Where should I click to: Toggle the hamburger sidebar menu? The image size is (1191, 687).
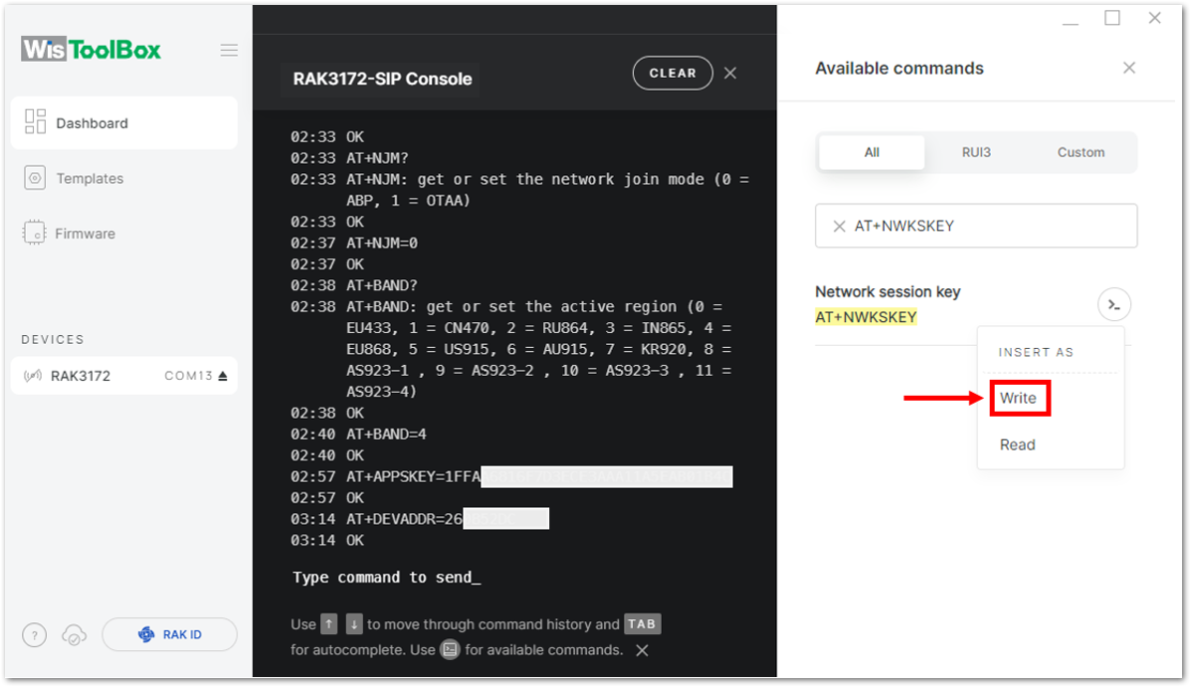click(x=229, y=50)
